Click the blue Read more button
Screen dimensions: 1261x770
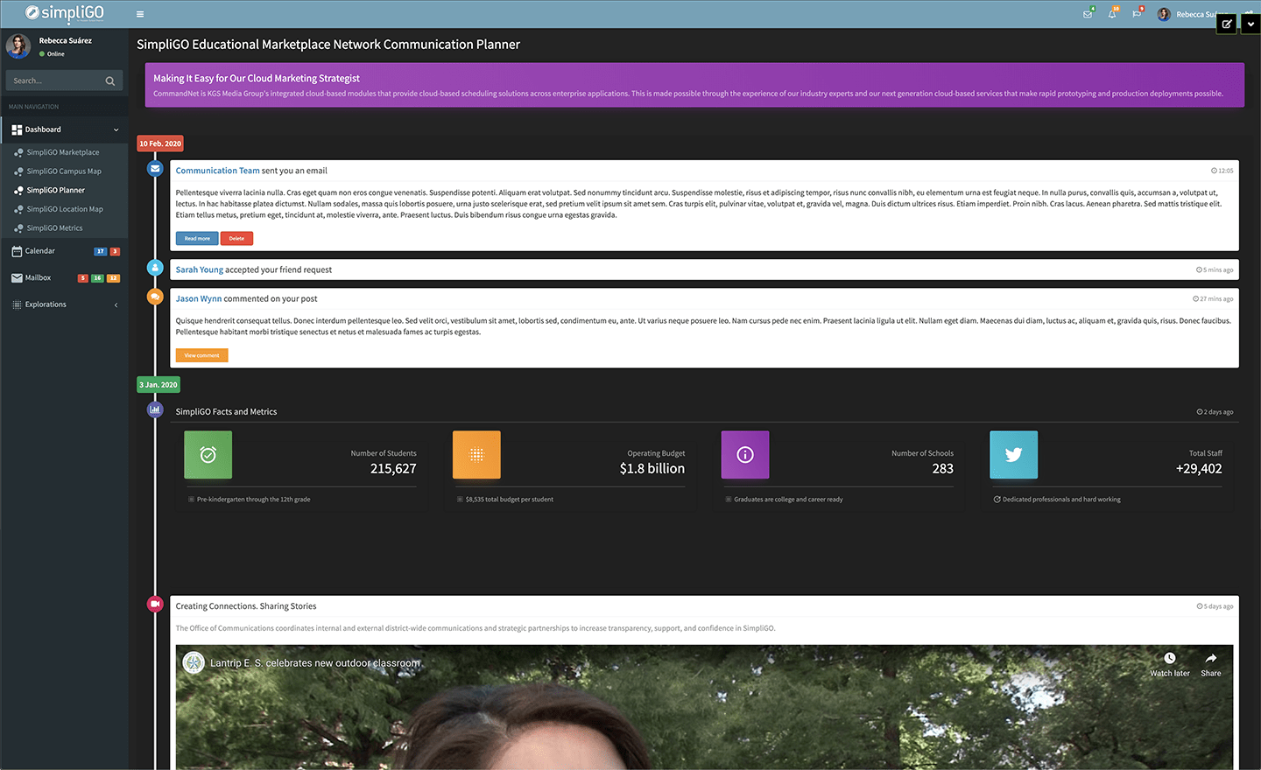click(197, 238)
